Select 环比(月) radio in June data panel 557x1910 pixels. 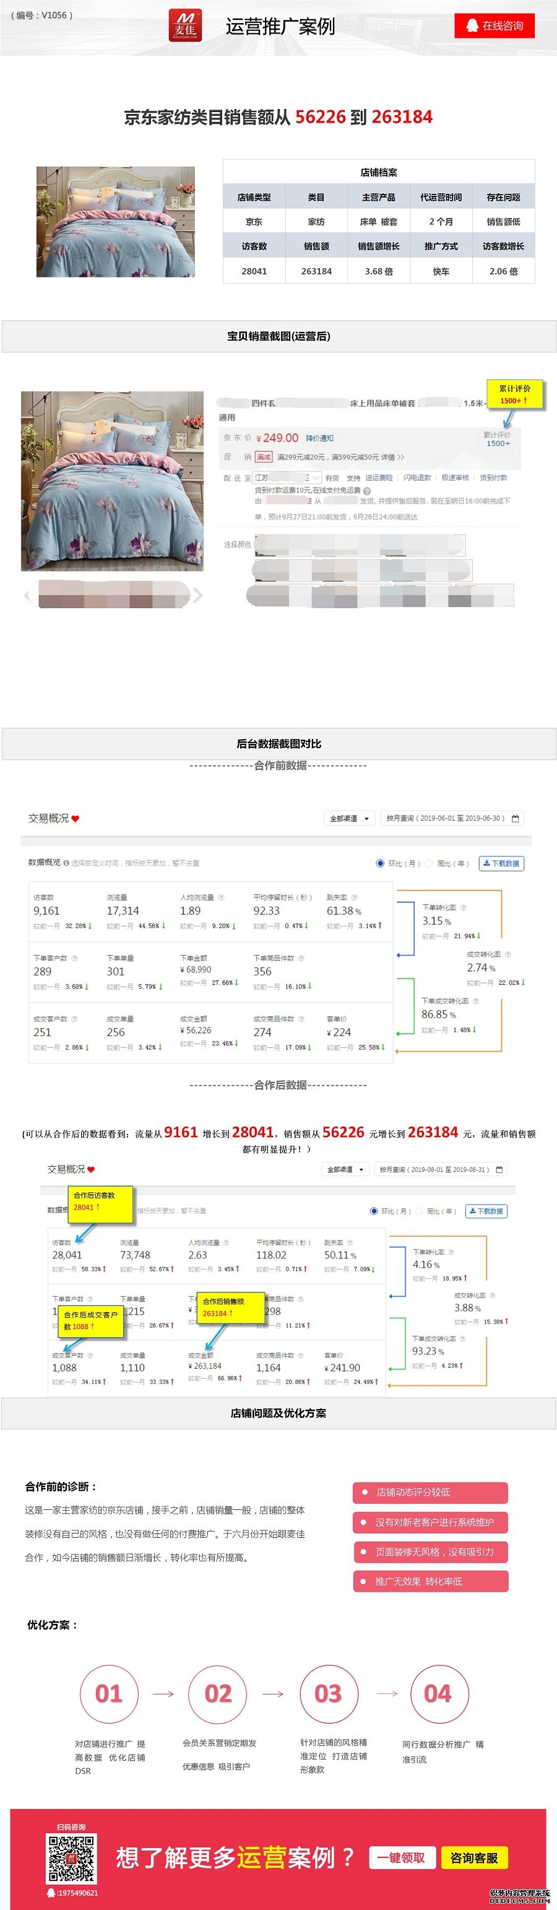[380, 863]
